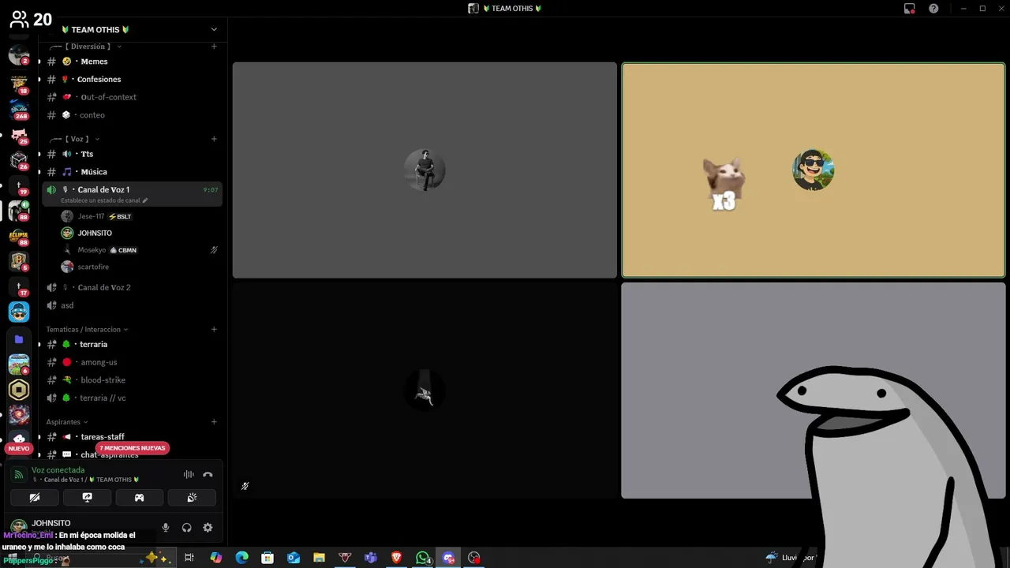Screen dimensions: 1010x568
Task: Open Task View on taskbar
Action: click(189, 558)
